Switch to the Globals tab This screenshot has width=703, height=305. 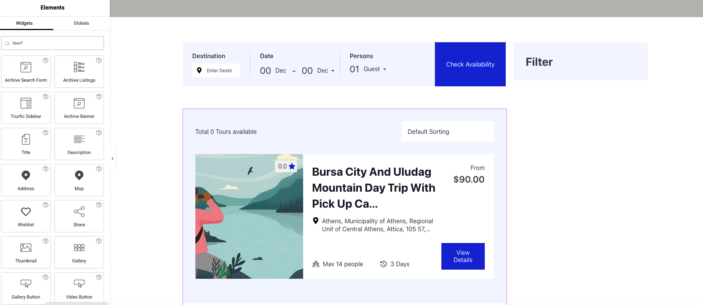click(x=81, y=23)
